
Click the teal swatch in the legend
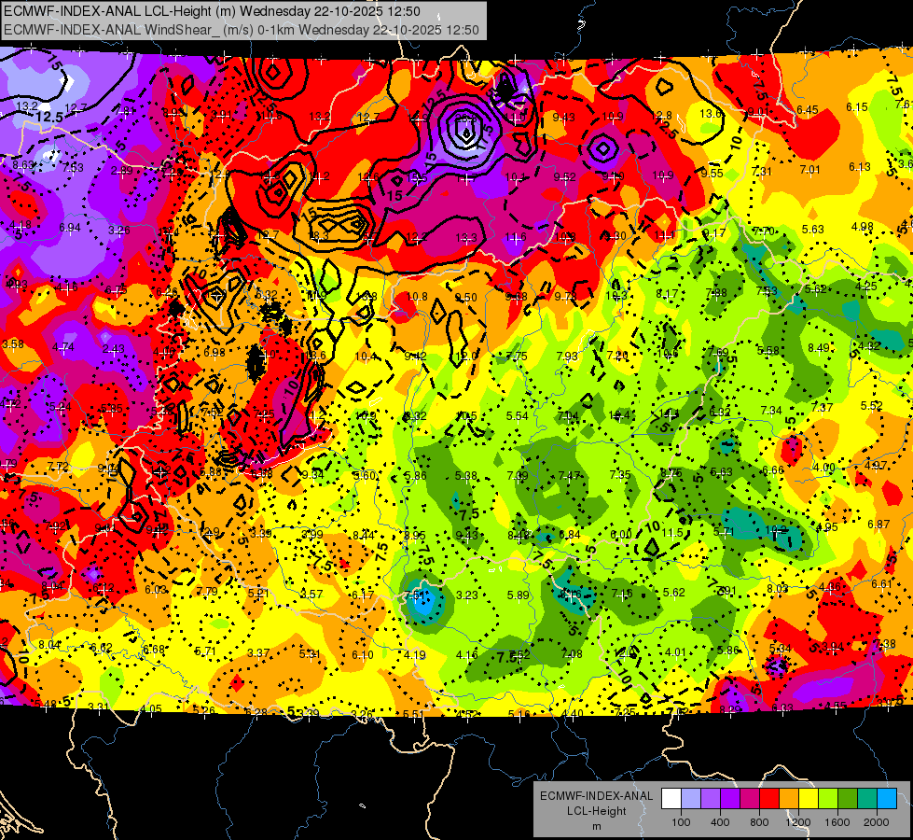(x=867, y=798)
